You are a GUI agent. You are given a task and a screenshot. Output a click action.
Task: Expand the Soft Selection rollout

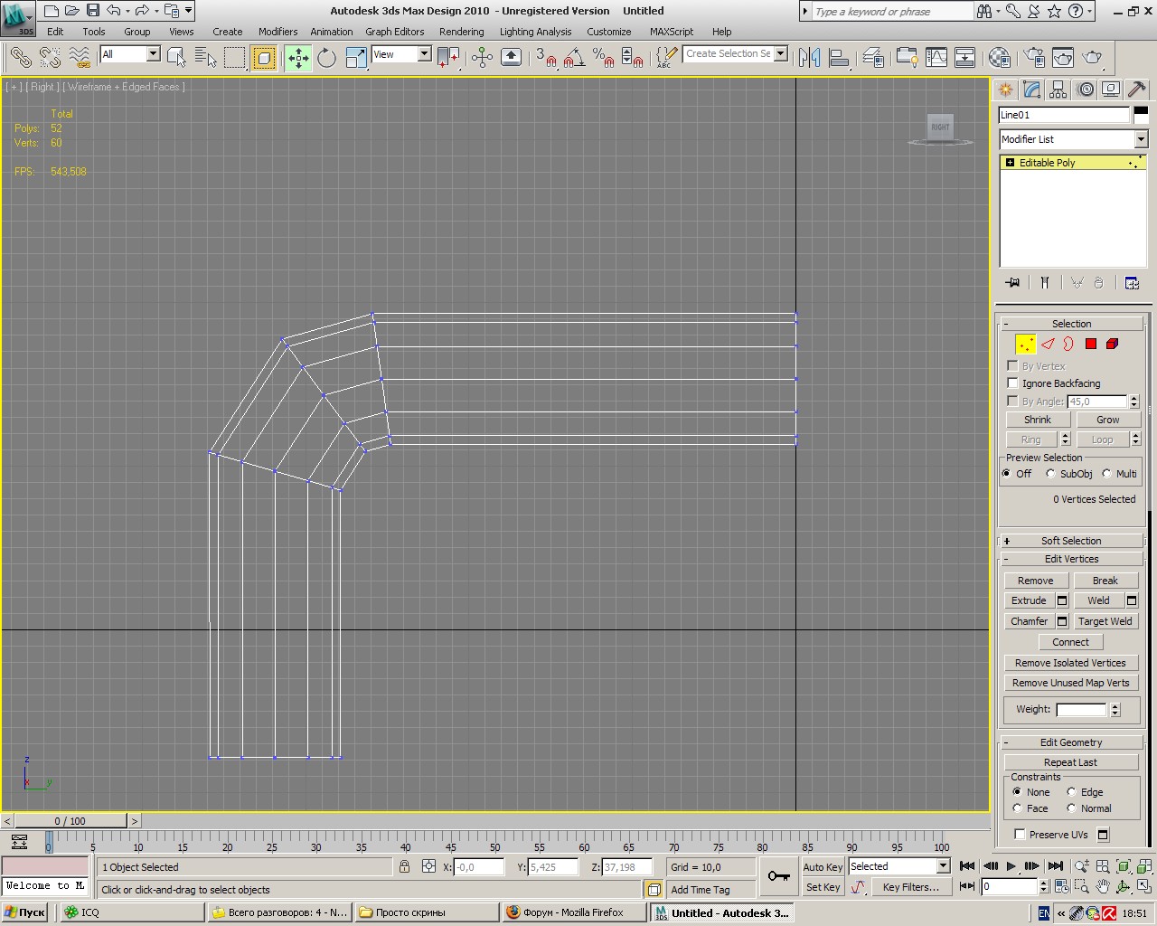pyautogui.click(x=1071, y=541)
